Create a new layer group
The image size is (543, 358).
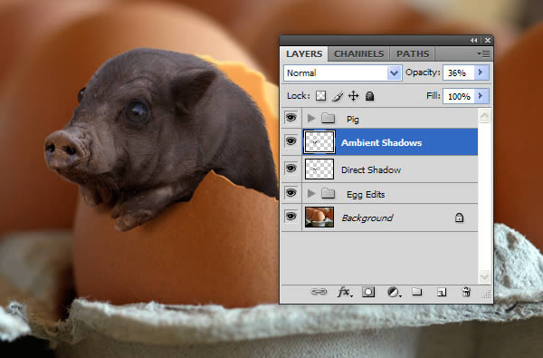[417, 292]
